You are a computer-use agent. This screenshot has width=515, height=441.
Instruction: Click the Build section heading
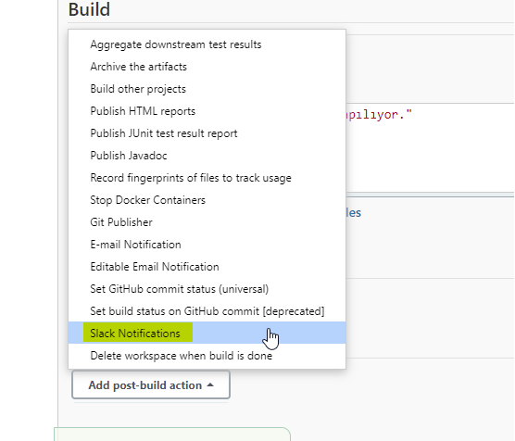(x=89, y=9)
